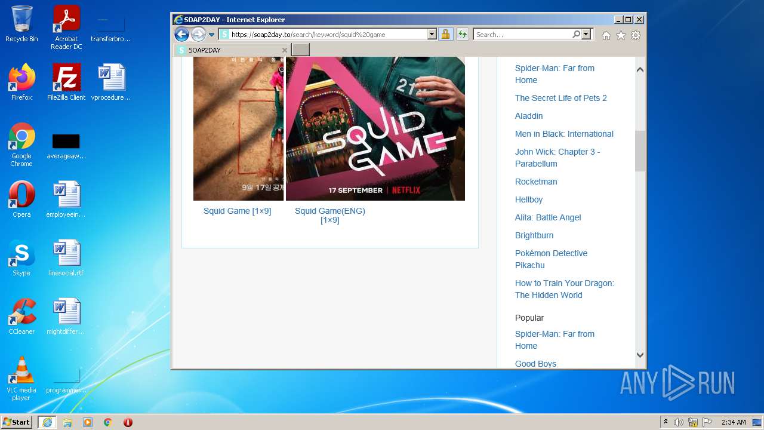Close the SOAP2DAY tab
764x430 pixels.
[284, 50]
